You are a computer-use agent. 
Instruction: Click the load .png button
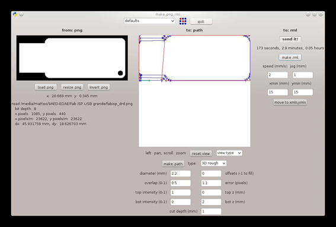point(46,87)
